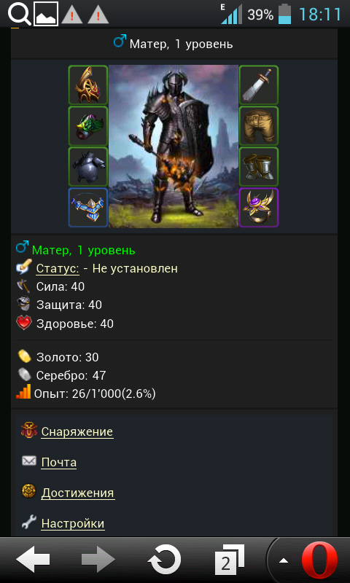Tap the search magnifier icon in status bar
350x583 pixels.
20,14
